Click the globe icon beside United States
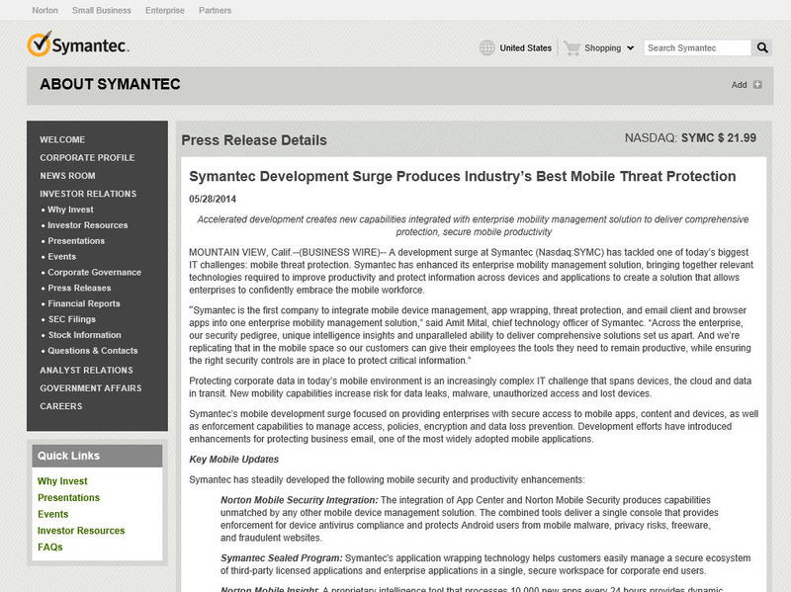Viewport: 791px width, 592px height. 486,47
